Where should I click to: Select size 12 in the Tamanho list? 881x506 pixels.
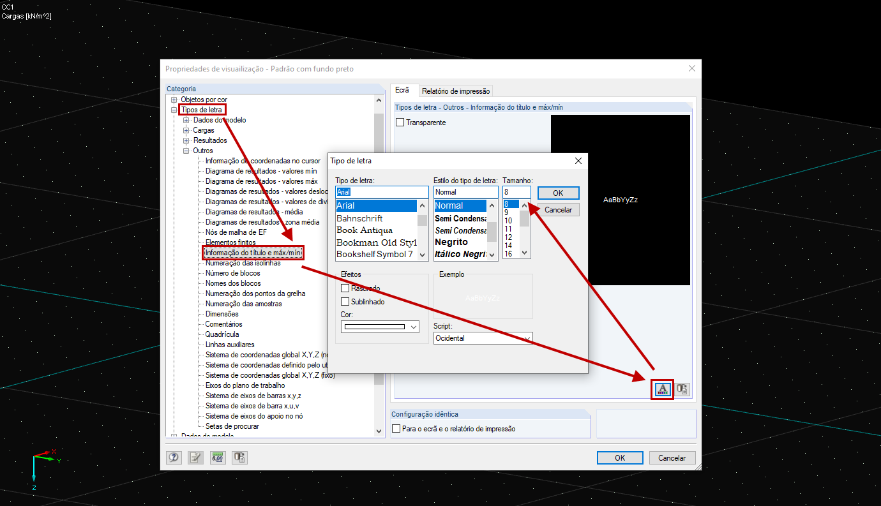pos(508,235)
